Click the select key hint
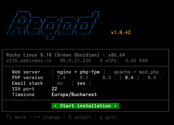Image resolution: width=174 pixels, height=125 pixels. click(80, 117)
